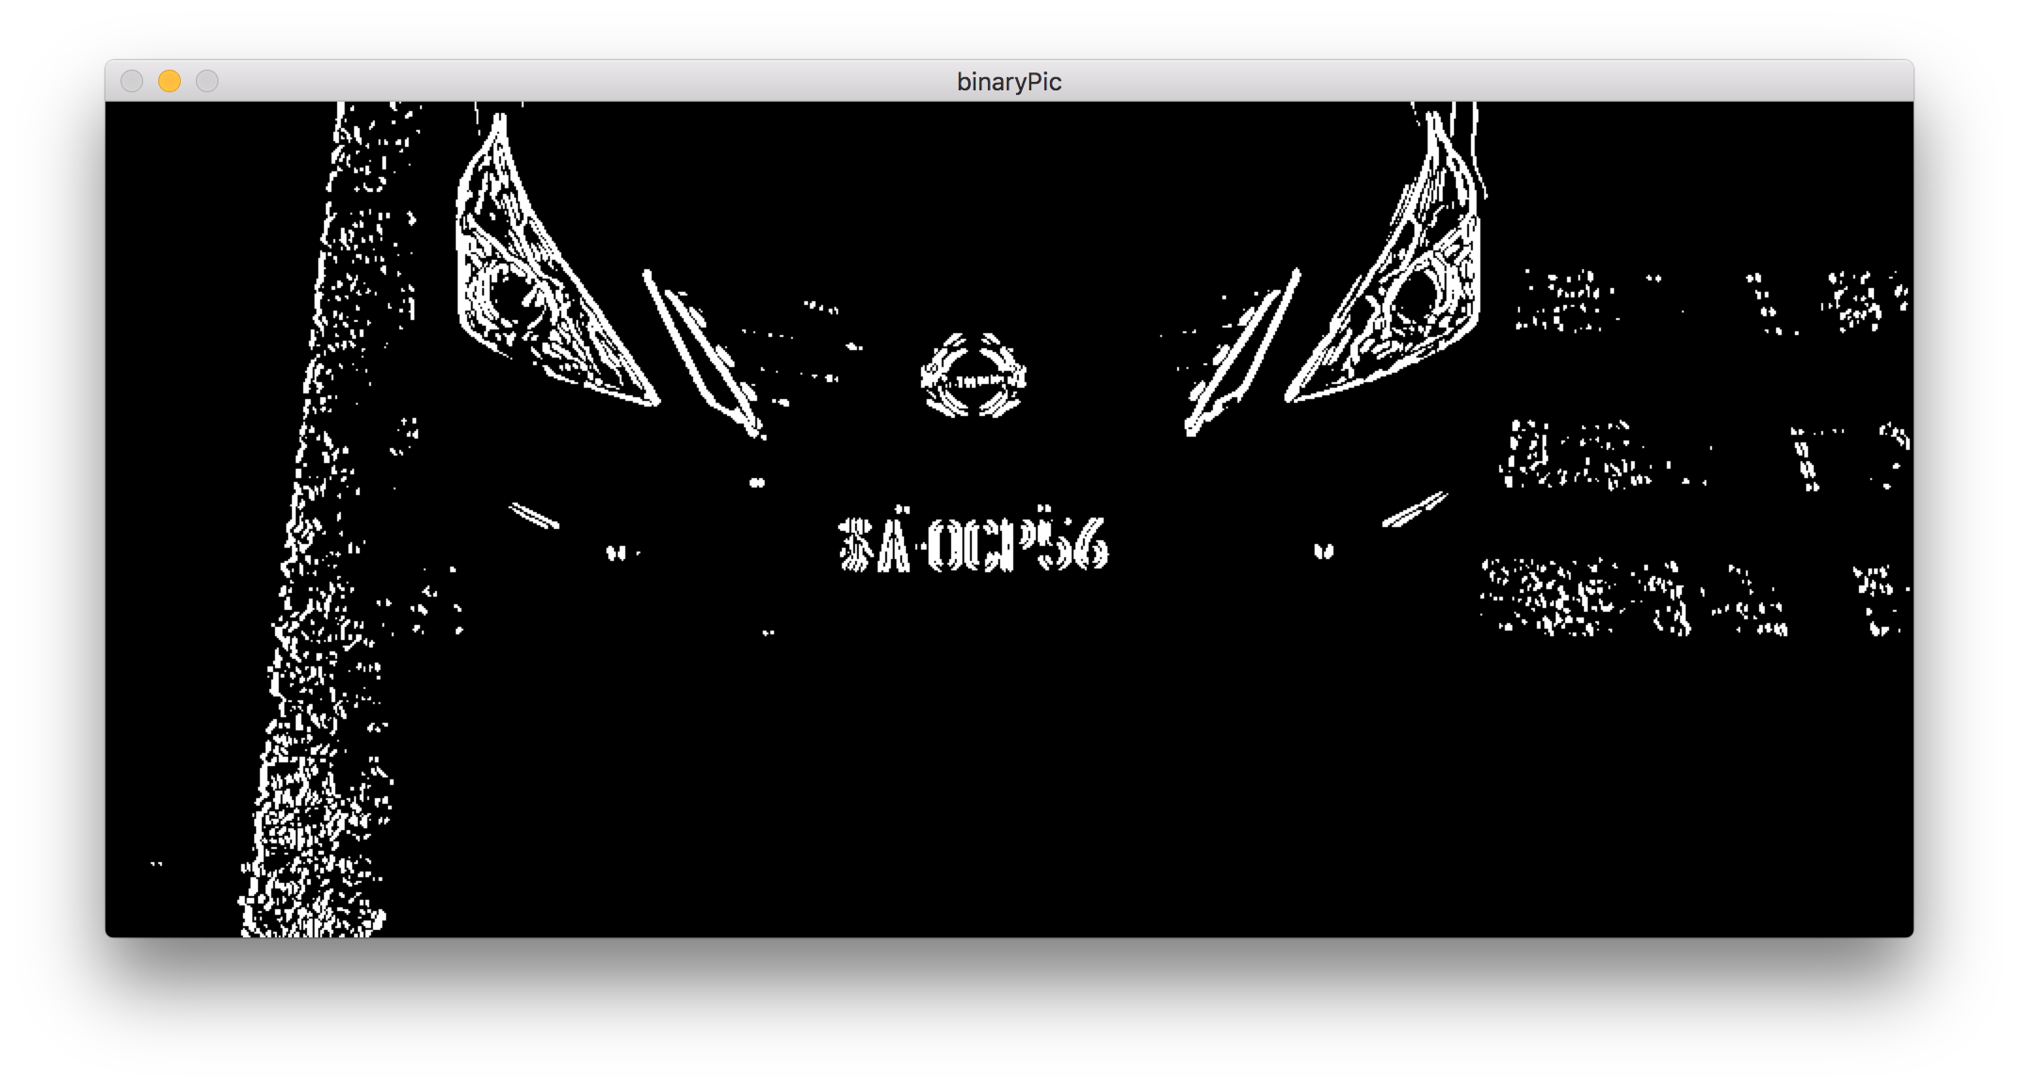Click the top noisy block at right edge
2019x1088 pixels.
pyautogui.click(x=1709, y=301)
